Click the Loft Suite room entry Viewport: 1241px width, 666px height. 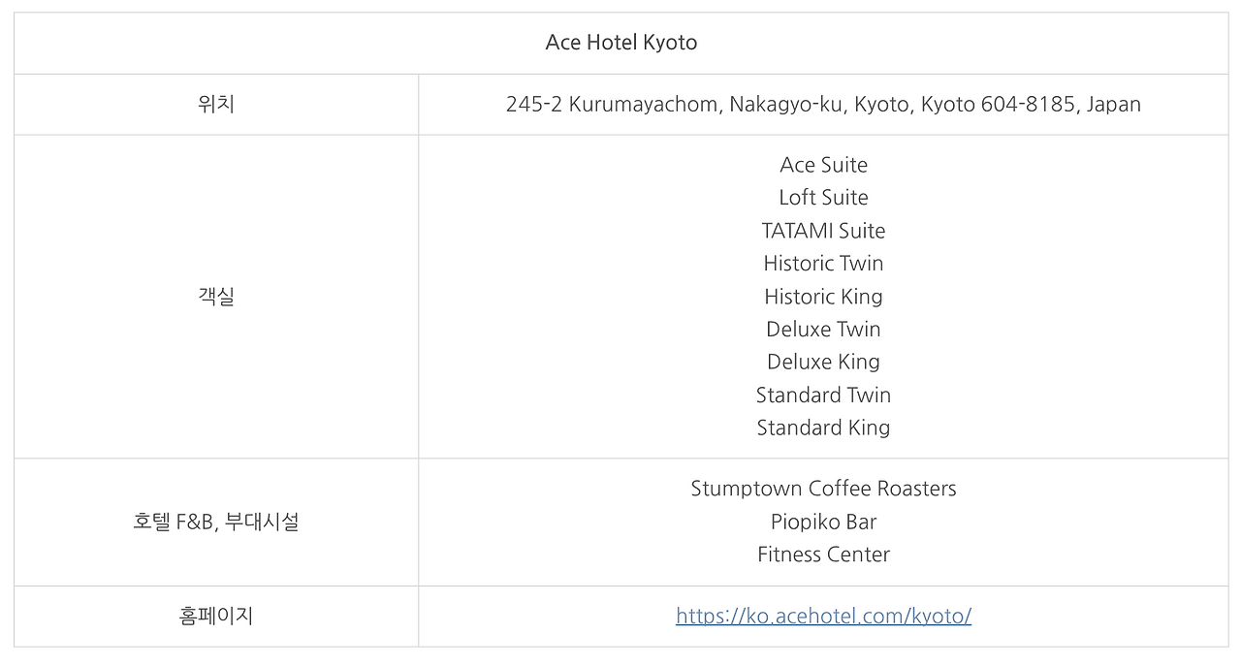823,197
